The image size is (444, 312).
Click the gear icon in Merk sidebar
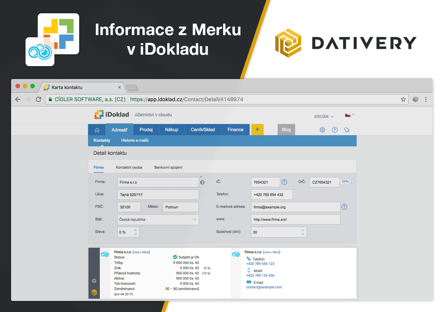[94, 281]
